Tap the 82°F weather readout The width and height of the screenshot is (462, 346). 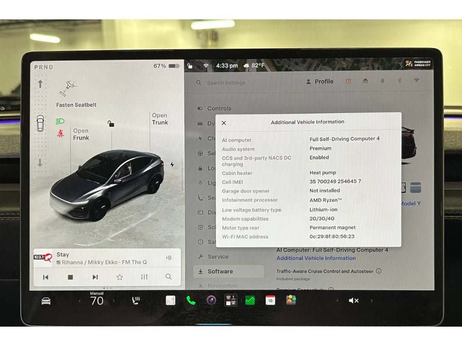254,65
